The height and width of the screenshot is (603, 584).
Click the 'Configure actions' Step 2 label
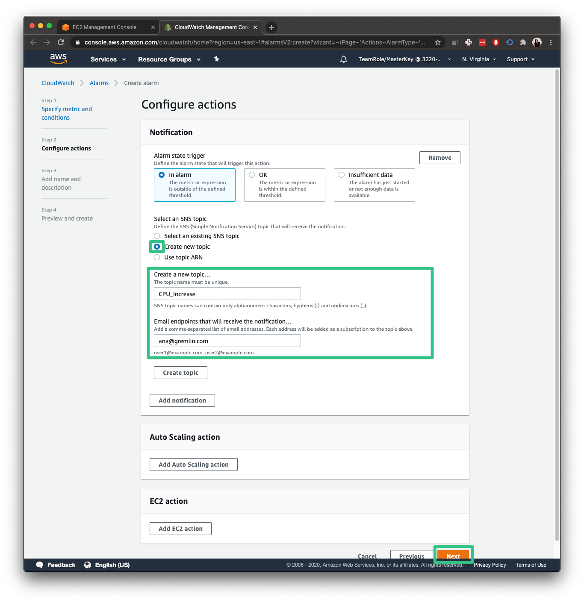[66, 148]
